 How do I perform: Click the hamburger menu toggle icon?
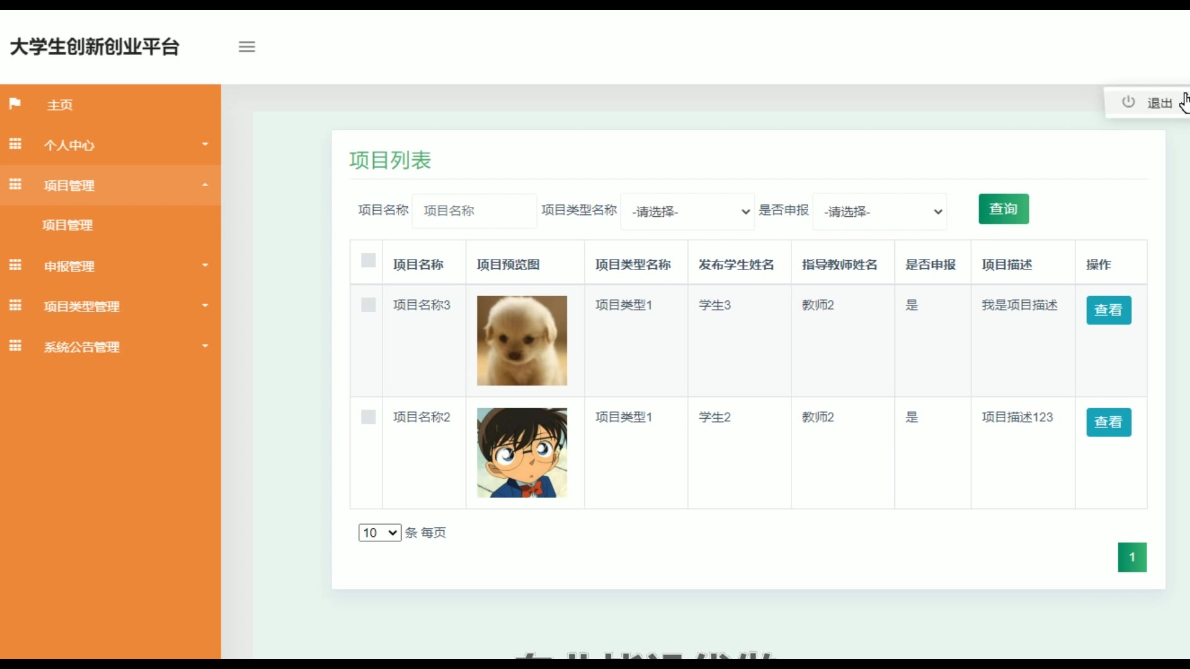[247, 46]
